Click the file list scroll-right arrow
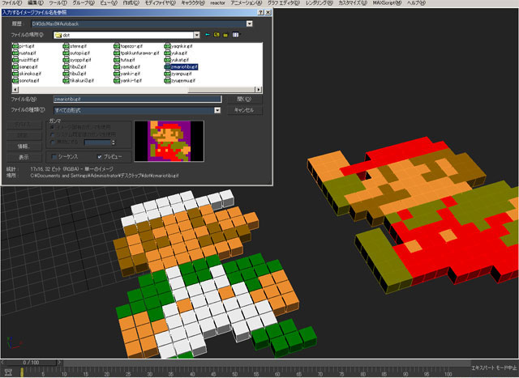 click(258, 90)
